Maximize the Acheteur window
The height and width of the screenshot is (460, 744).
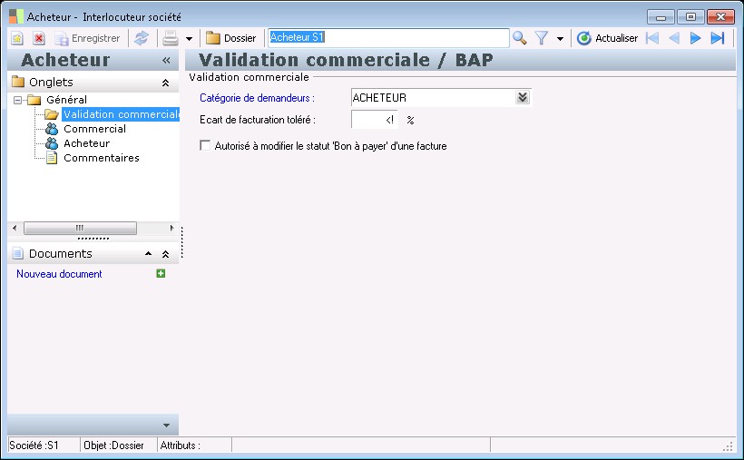click(690, 17)
